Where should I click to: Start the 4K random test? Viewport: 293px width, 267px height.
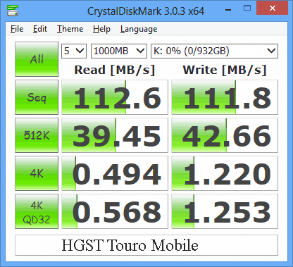tap(37, 173)
